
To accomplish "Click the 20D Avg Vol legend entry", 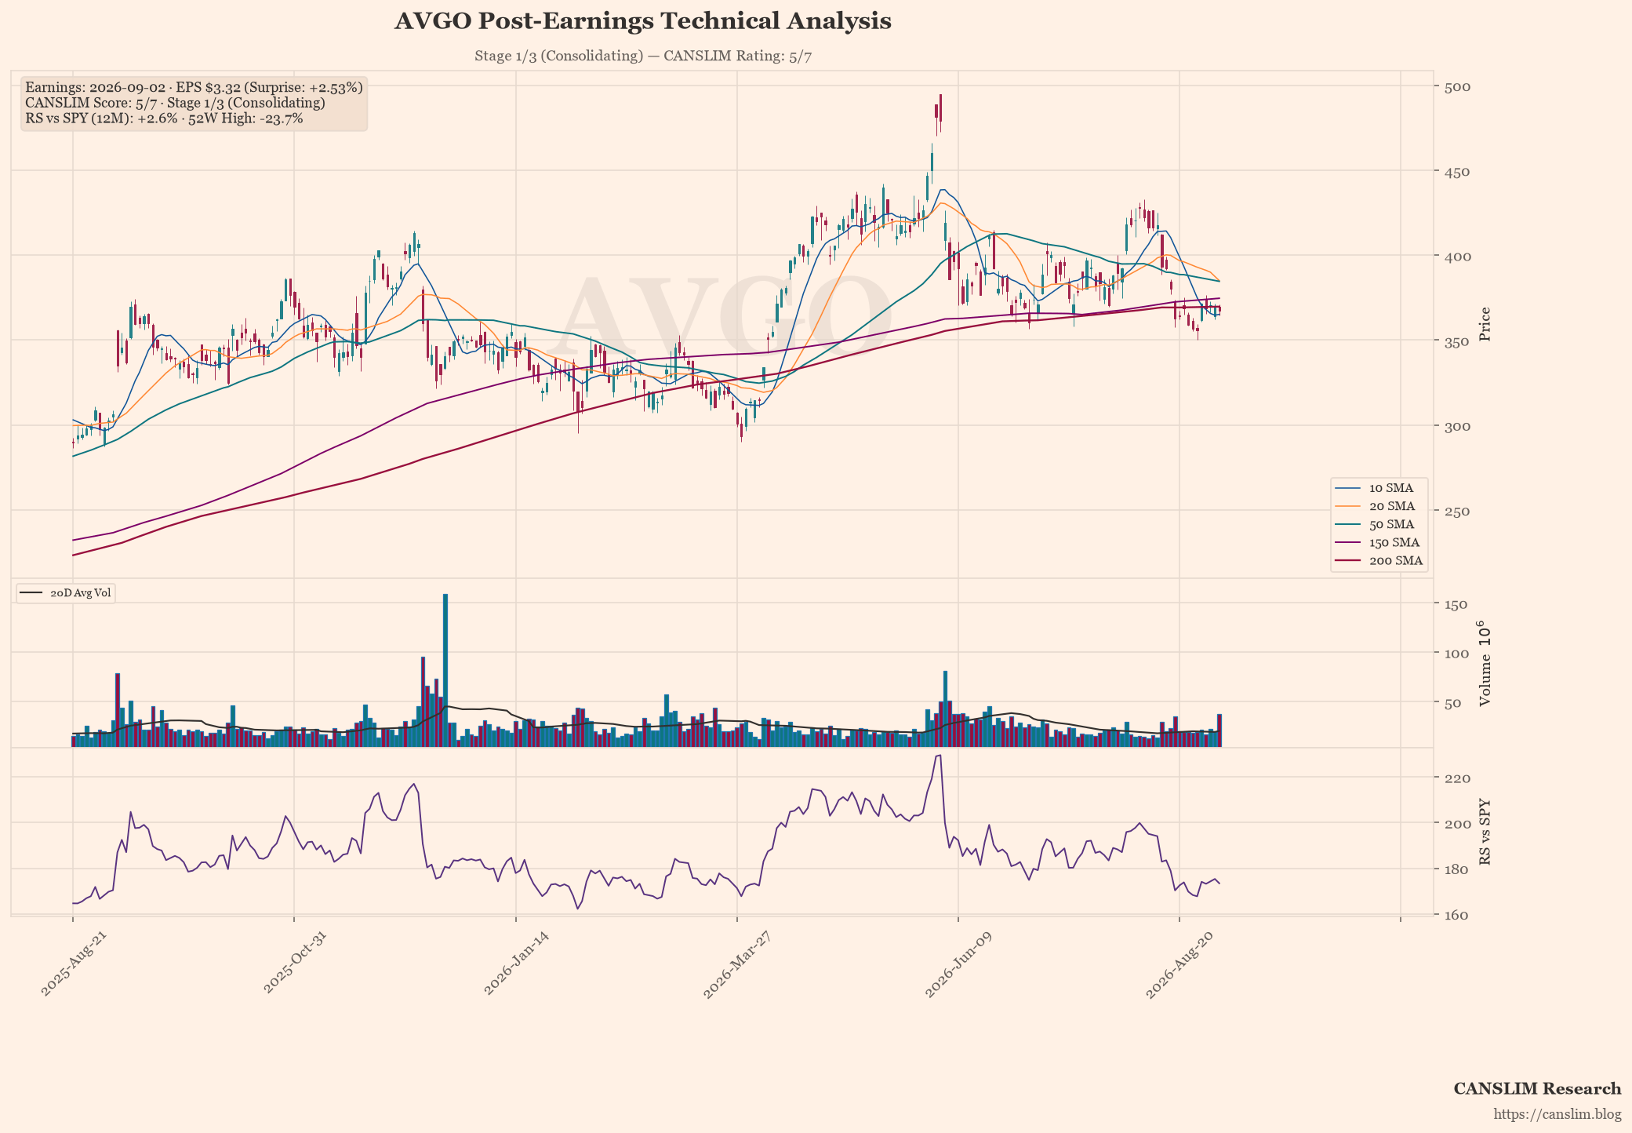I will tap(67, 593).
